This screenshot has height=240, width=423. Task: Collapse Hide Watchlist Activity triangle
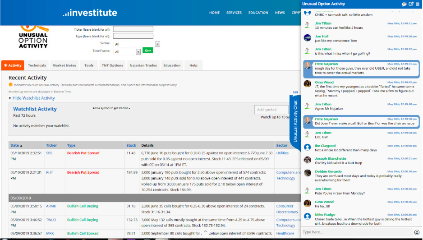tap(10, 98)
